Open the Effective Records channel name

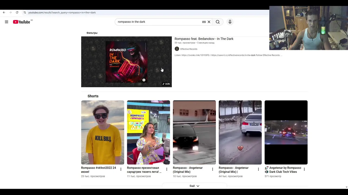(x=189, y=49)
